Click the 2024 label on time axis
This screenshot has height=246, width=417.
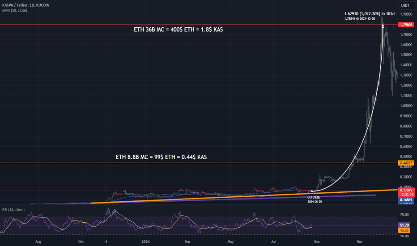point(145,242)
